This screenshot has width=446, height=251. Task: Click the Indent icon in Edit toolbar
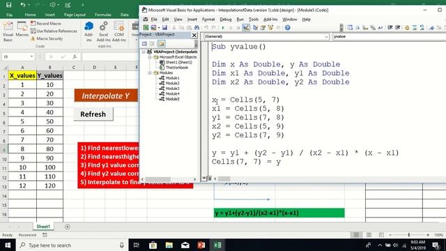390,28
